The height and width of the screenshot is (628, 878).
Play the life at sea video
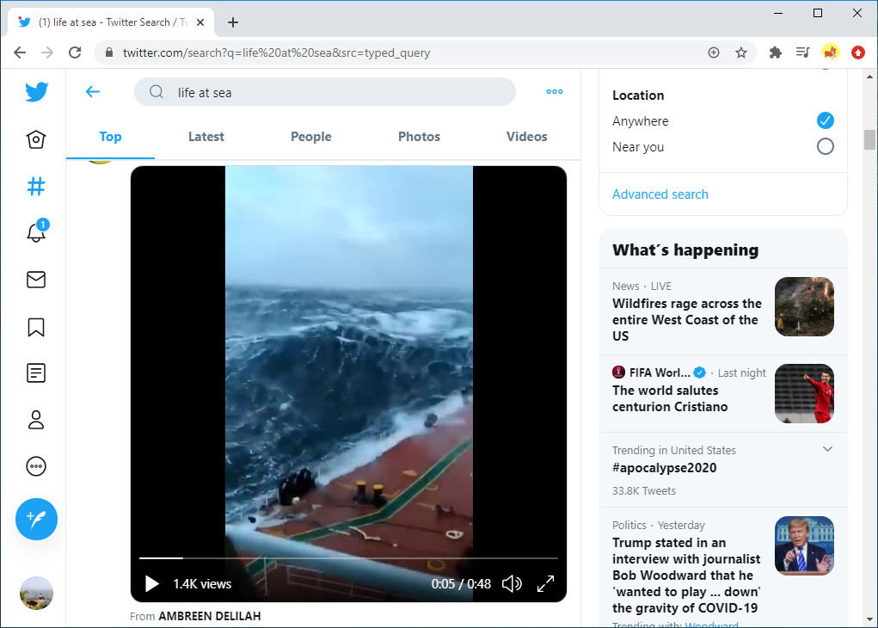coord(151,583)
